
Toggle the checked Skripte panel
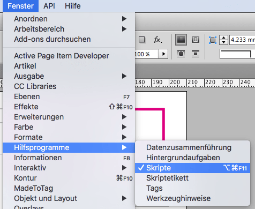[x=192, y=168]
